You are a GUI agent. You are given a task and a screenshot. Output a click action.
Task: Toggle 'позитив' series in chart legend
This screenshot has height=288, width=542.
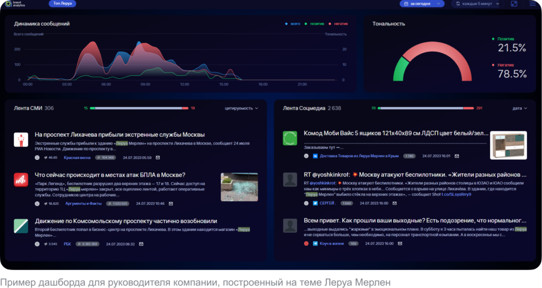314,24
